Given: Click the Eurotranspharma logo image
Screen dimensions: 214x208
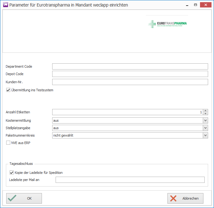Looking at the screenshot, I should (167, 24).
